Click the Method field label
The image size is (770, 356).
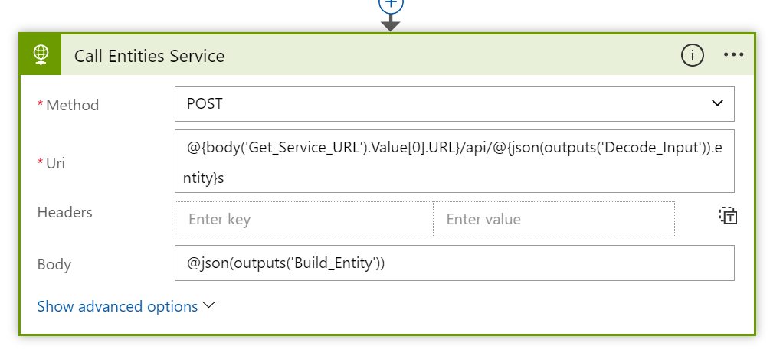72,105
